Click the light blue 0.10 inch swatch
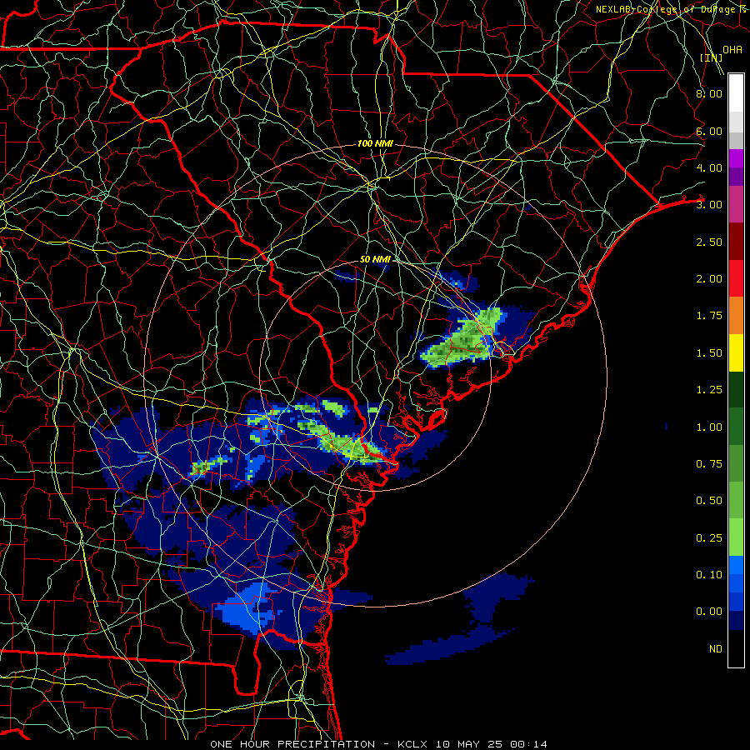 pyautogui.click(x=736, y=565)
